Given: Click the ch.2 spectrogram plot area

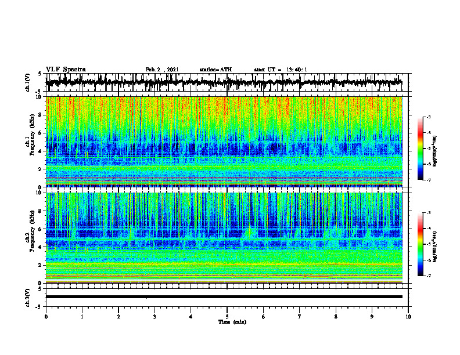Looking at the screenshot, I should 224,238.
